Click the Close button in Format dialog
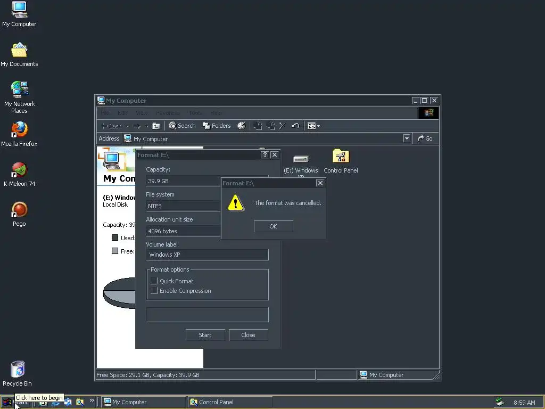The height and width of the screenshot is (409, 545). pyautogui.click(x=248, y=335)
